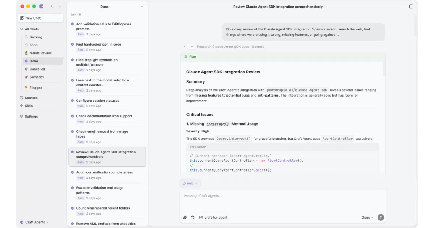The height and width of the screenshot is (228, 434).
Task: Select the Needs Review filter
Action: (x=43, y=53)
